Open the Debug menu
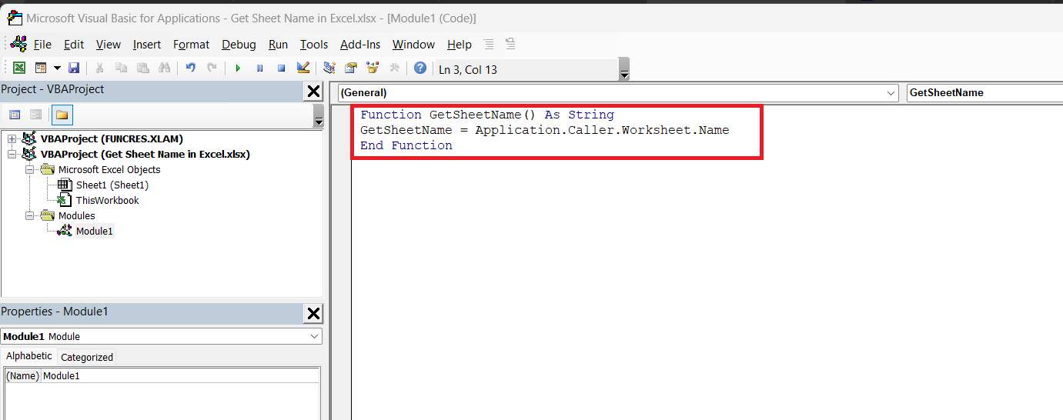1063x420 pixels. 239,45
